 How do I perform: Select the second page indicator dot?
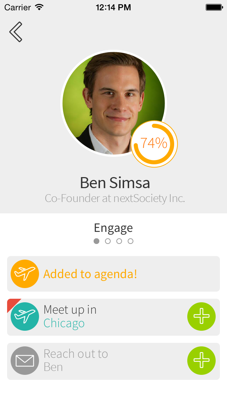click(x=108, y=241)
